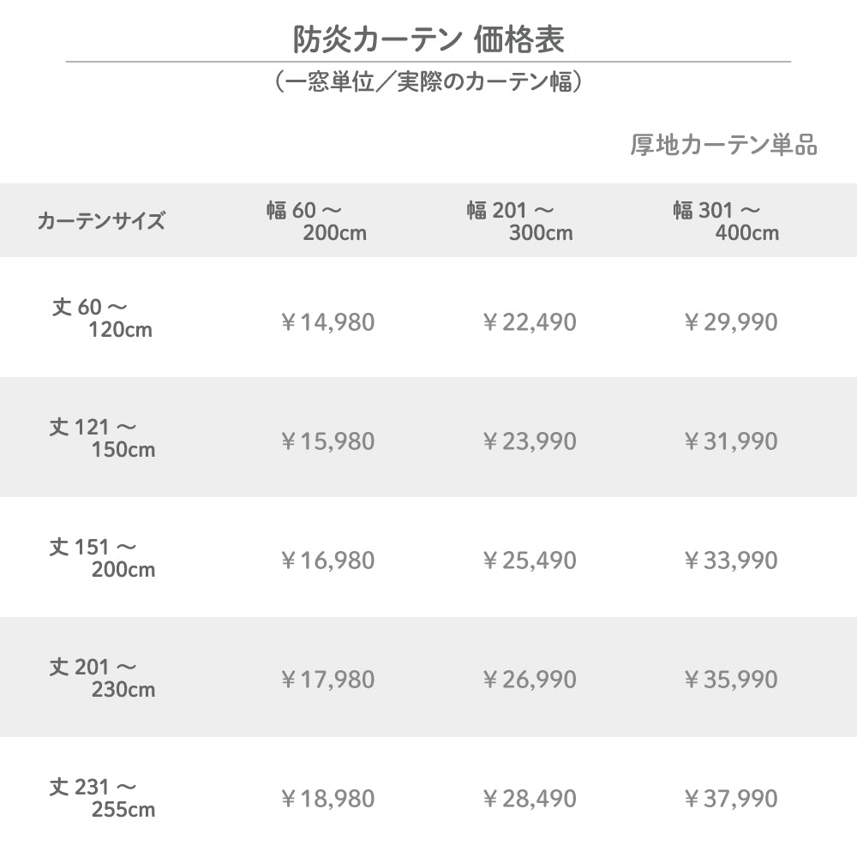Click the ¥16,980 price cell
This screenshot has height=857, width=857.
click(x=327, y=560)
